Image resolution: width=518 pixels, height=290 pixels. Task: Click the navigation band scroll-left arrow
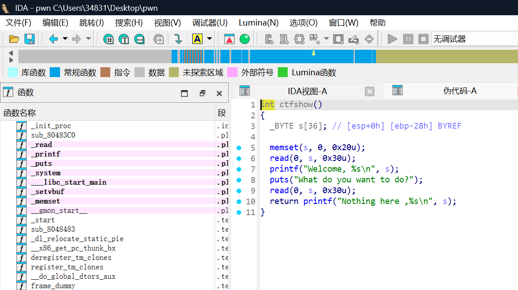[x=11, y=53]
